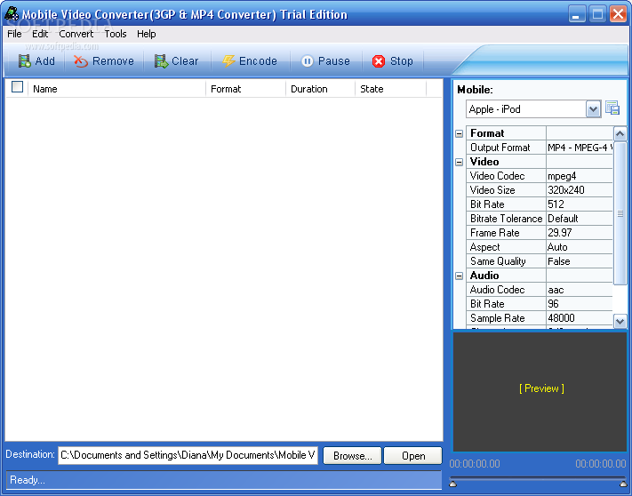Open the Apple - iPod mobile dropdown
This screenshot has width=632, height=496.
coord(594,108)
